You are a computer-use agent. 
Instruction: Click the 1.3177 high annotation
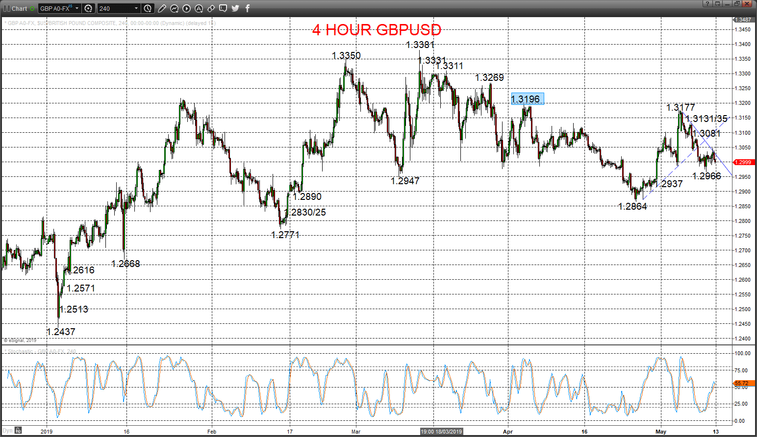681,107
